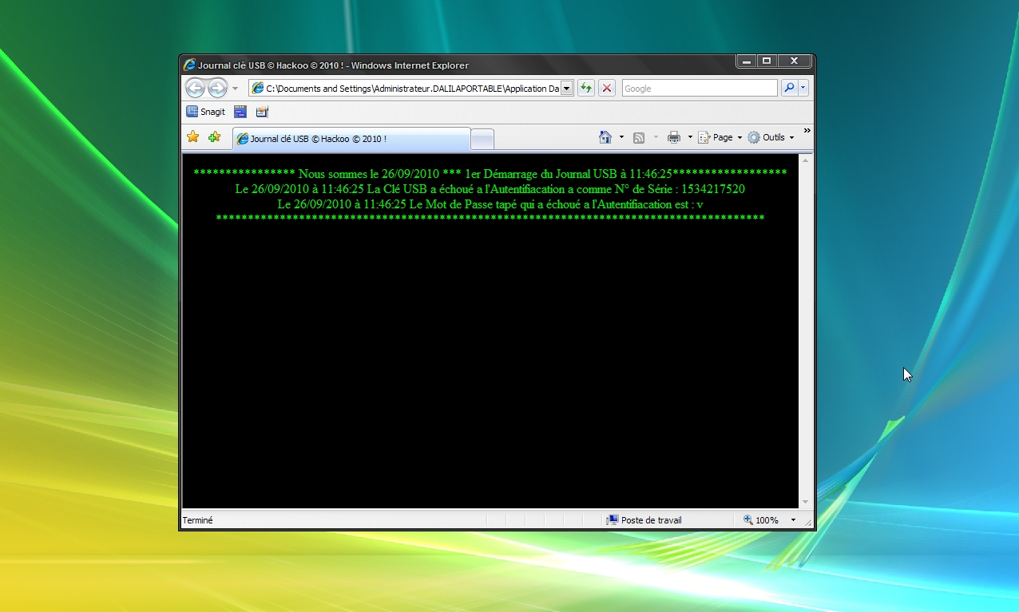This screenshot has height=612, width=1019.
Task: Select the Journal clé USB tab
Action: [351, 139]
